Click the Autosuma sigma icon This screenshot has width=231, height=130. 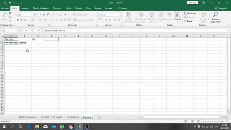pos(185,13)
